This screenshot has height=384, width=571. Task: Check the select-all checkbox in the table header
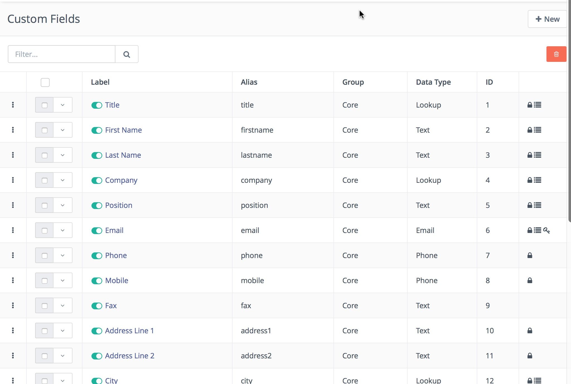(x=45, y=82)
